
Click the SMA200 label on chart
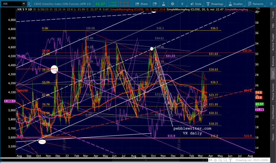tap(22, 91)
